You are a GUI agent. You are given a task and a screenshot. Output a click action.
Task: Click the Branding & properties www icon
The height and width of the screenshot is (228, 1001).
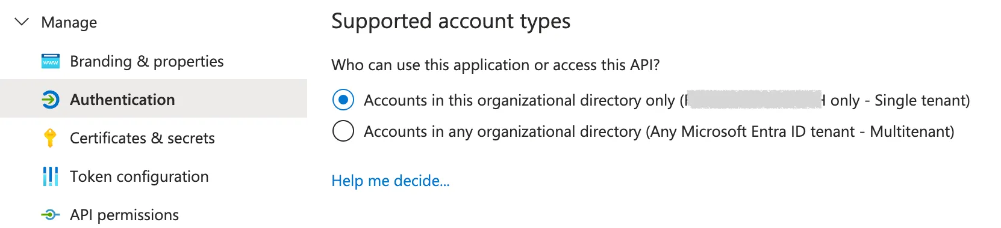coord(51,61)
